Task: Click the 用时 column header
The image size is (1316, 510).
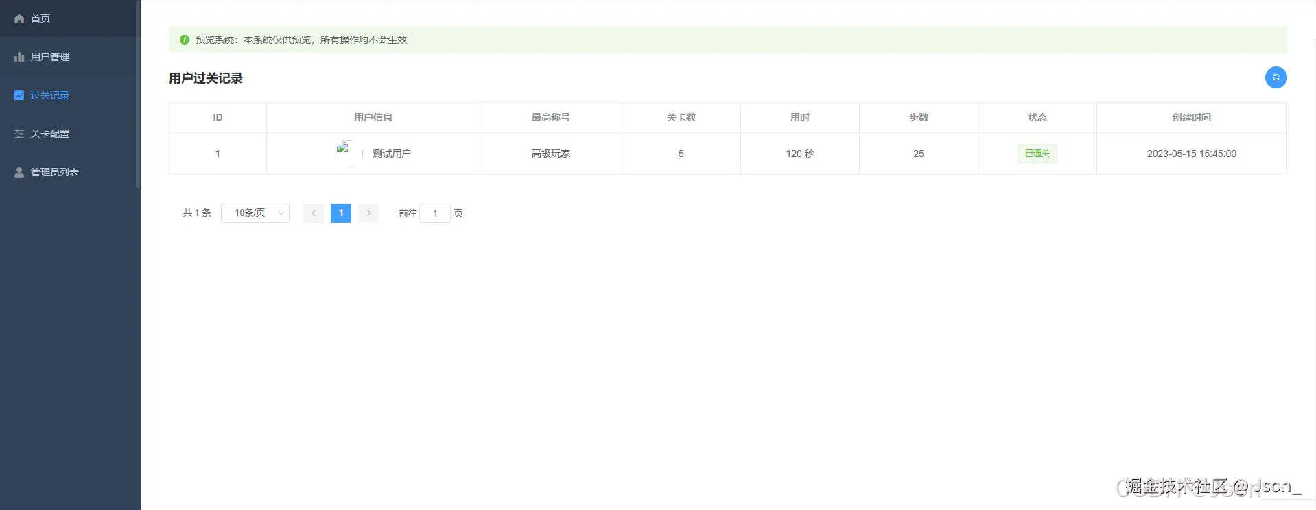Action: click(800, 117)
